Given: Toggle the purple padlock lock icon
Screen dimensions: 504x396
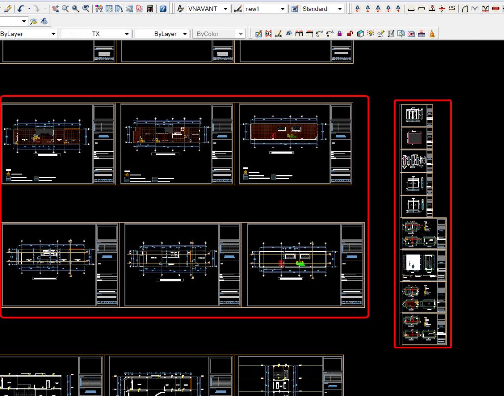Looking at the screenshot, I should pyautogui.click(x=339, y=34).
